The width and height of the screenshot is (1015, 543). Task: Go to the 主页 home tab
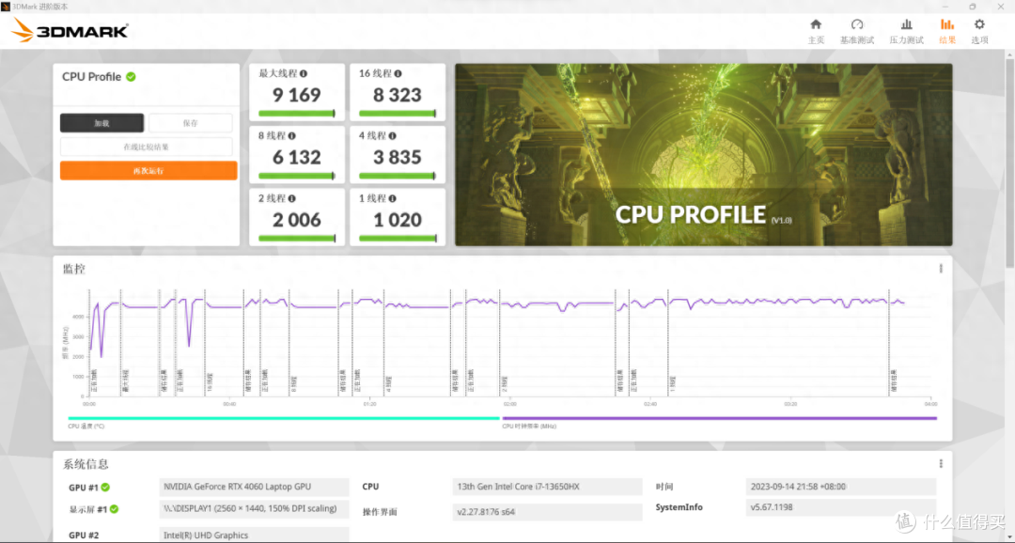[x=816, y=31]
